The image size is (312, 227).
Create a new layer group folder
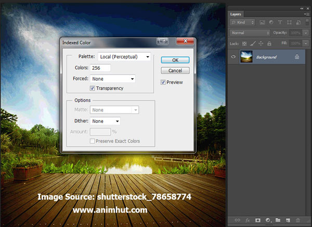pyautogui.click(x=278, y=220)
